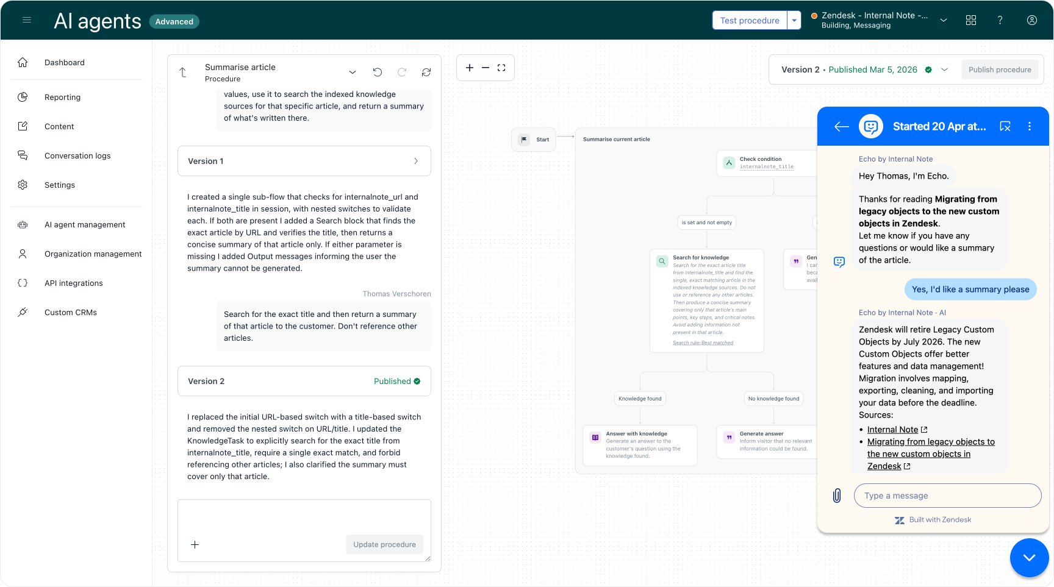This screenshot has width=1054, height=587.
Task: Click the Generate answer node quote icon
Action: pos(729,437)
